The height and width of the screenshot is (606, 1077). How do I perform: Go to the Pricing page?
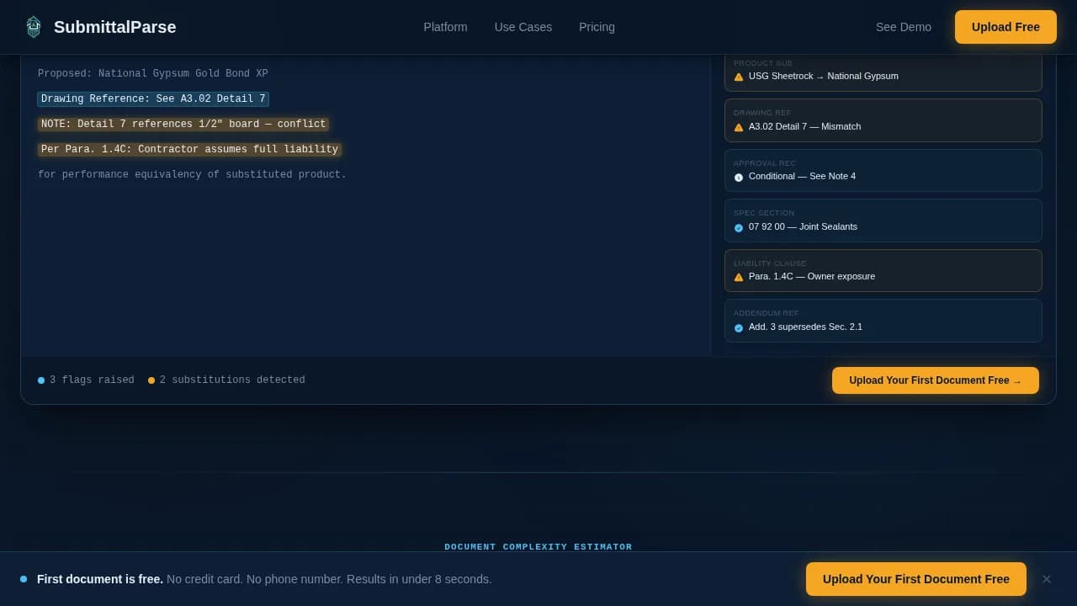point(597,27)
